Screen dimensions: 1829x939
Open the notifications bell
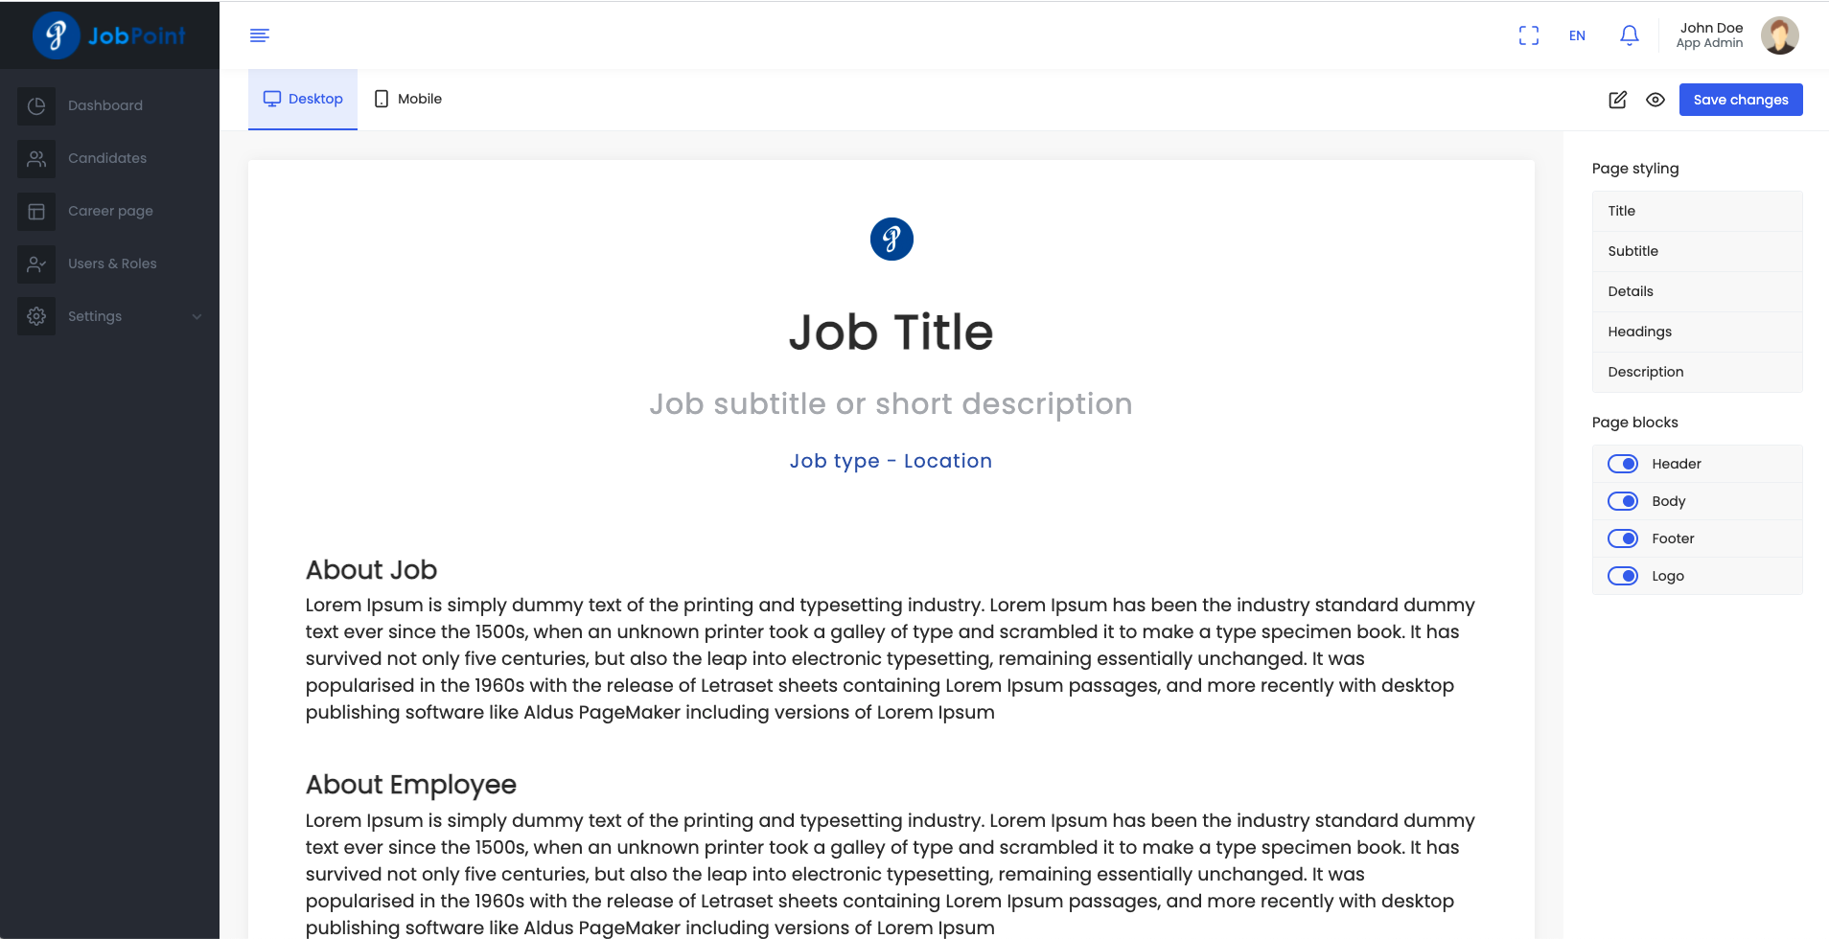pos(1629,35)
